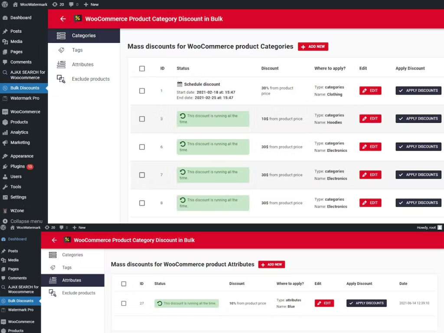Click Collapse menu arrow icon
The width and height of the screenshot is (444, 333).
click(5, 221)
